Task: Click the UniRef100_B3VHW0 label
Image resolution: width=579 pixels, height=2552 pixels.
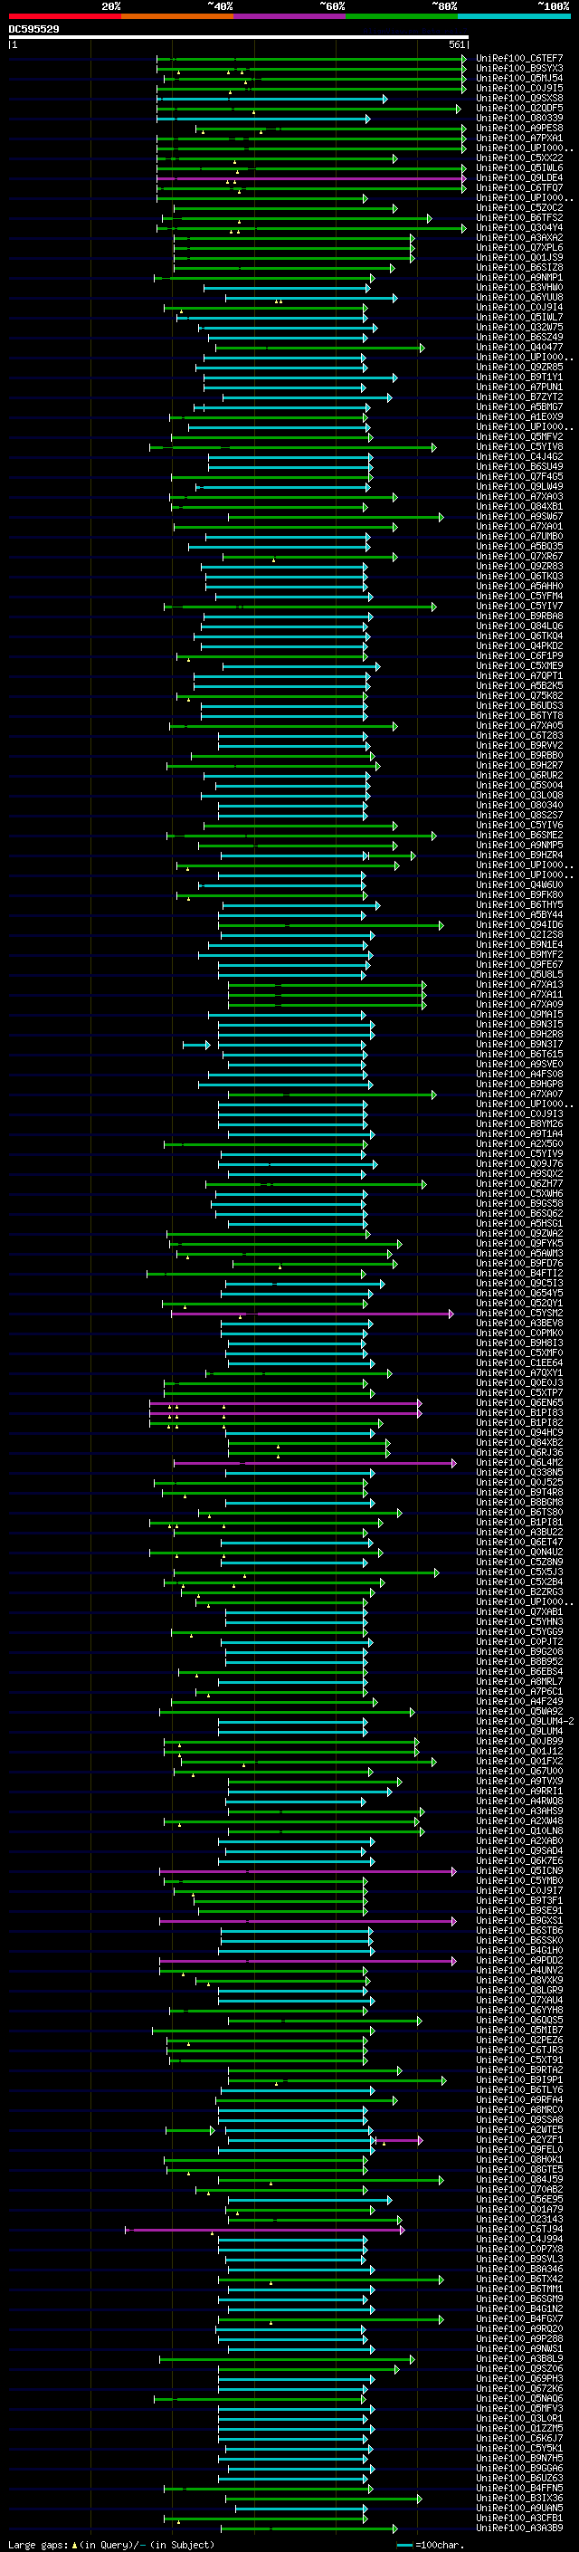Action: pyautogui.click(x=519, y=287)
